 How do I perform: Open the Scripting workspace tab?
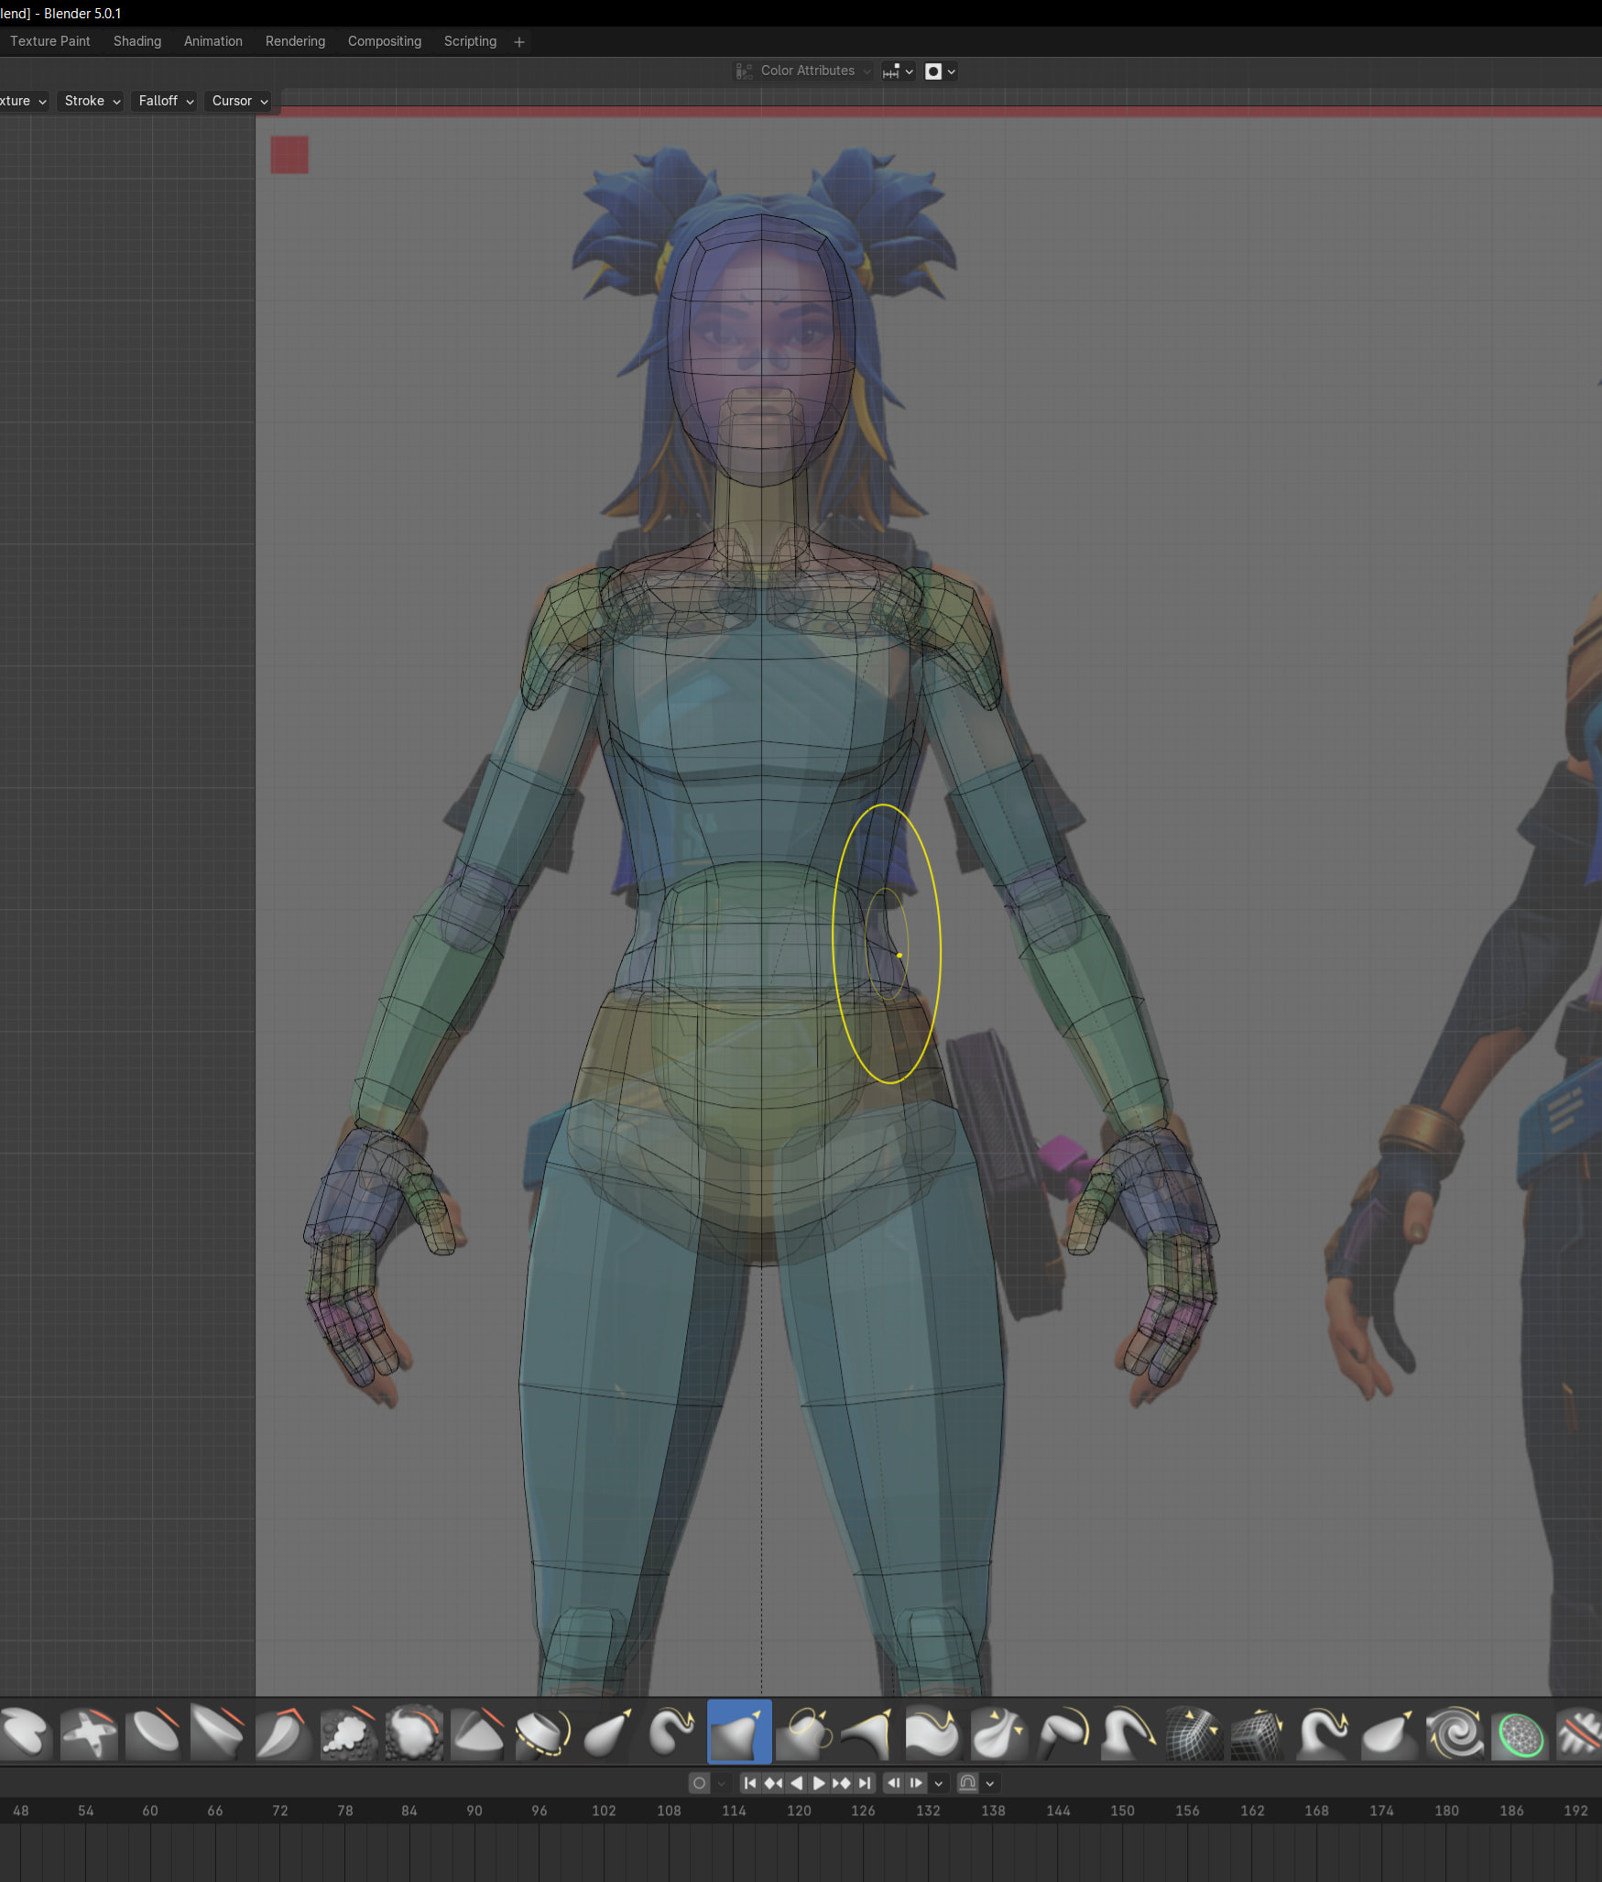(470, 41)
